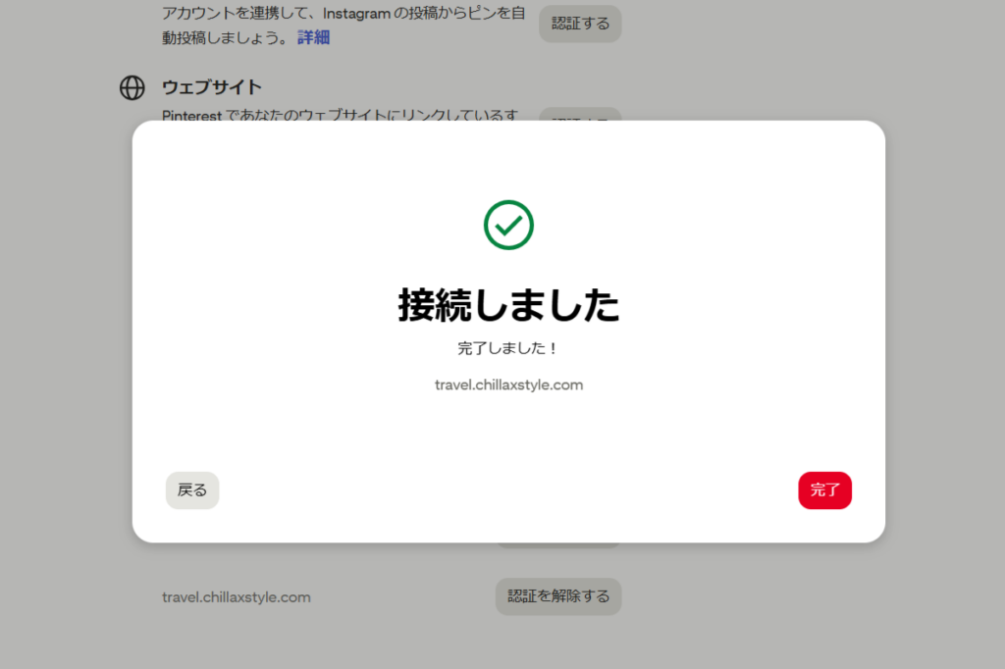The width and height of the screenshot is (1005, 669).
Task: Confirm the connection using the 完了 button
Action: point(824,489)
